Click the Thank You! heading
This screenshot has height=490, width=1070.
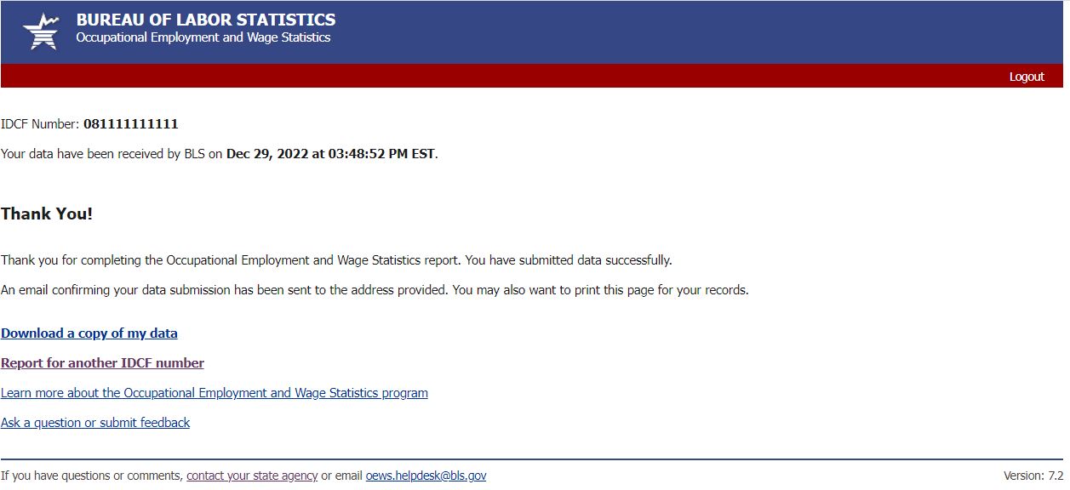[x=47, y=214]
